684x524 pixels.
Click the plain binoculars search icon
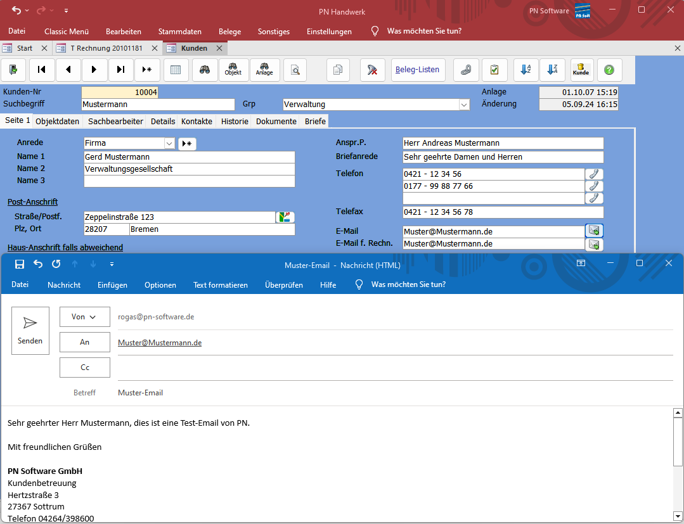click(x=205, y=70)
